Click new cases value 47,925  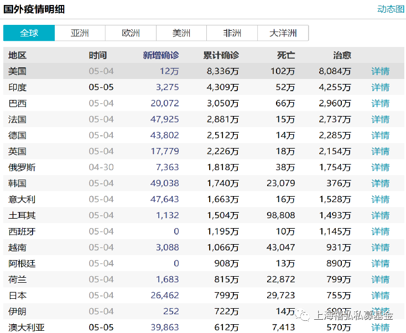164,119
